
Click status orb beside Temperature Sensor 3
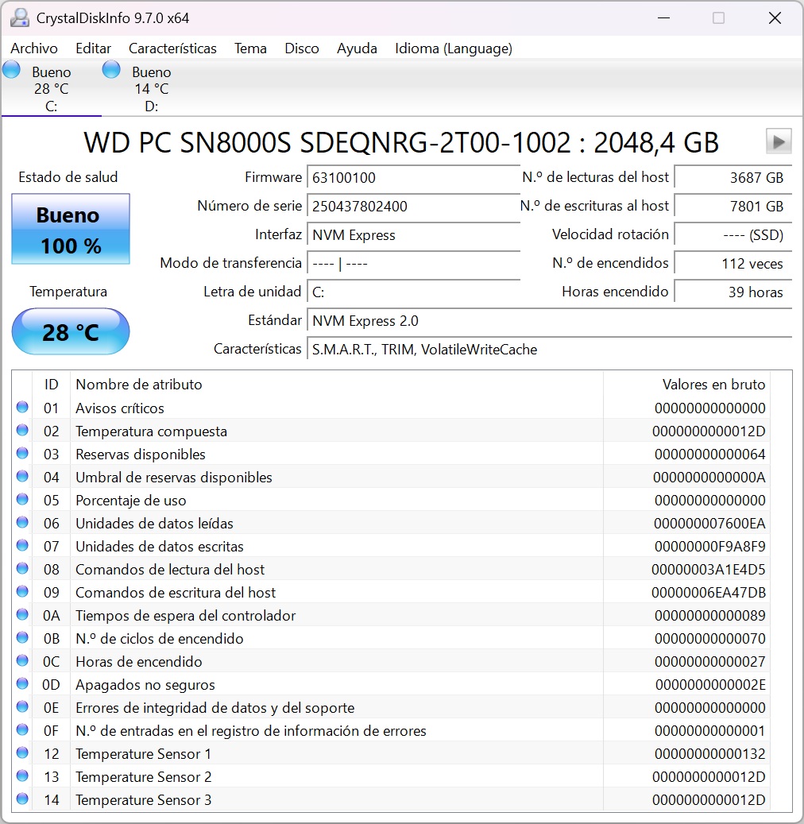pyautogui.click(x=22, y=799)
